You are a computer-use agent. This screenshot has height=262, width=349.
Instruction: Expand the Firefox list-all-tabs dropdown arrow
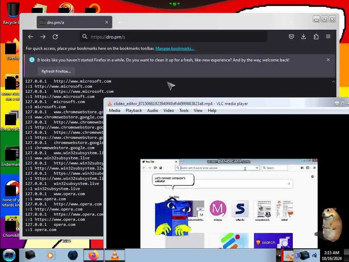click(x=292, y=22)
